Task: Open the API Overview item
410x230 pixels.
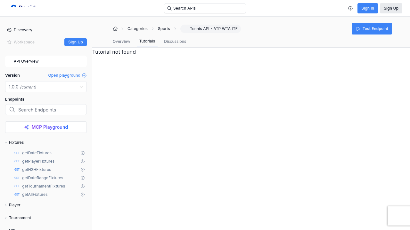Action: pyautogui.click(x=46, y=61)
